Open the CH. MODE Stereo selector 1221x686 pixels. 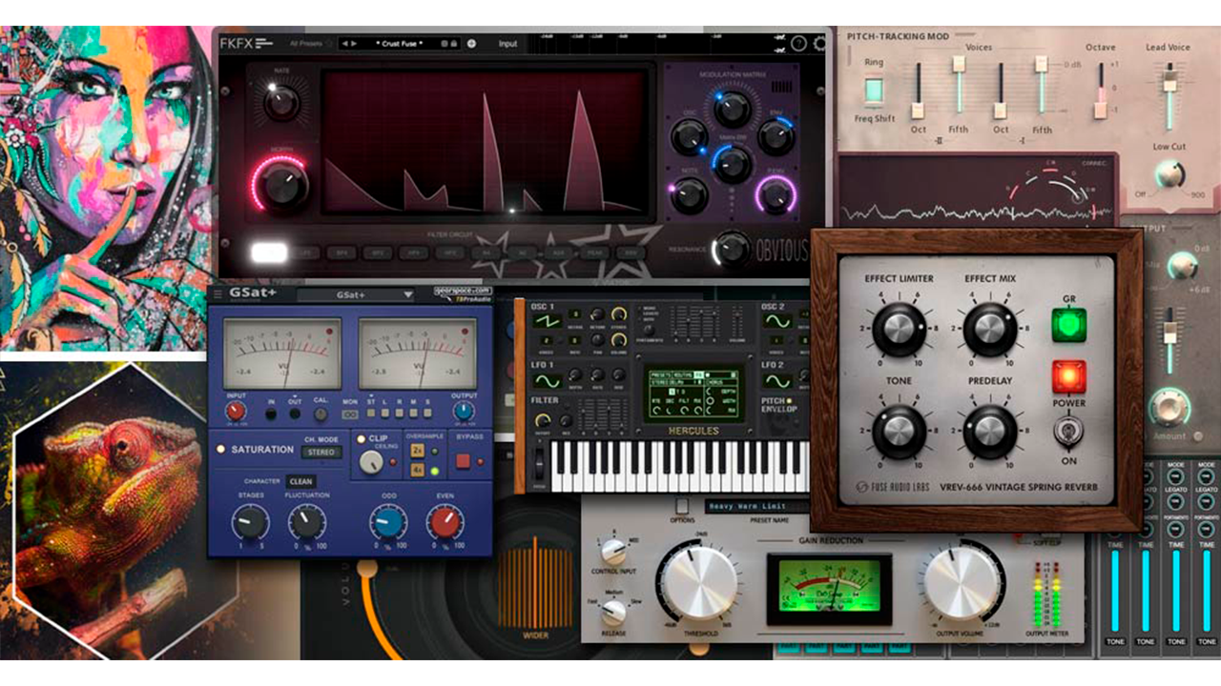(320, 453)
